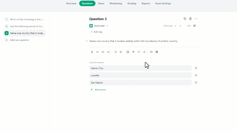Go to the Share tab

101,4
